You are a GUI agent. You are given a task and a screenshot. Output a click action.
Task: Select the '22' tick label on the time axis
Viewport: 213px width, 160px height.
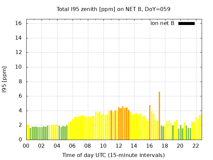tap(195, 146)
